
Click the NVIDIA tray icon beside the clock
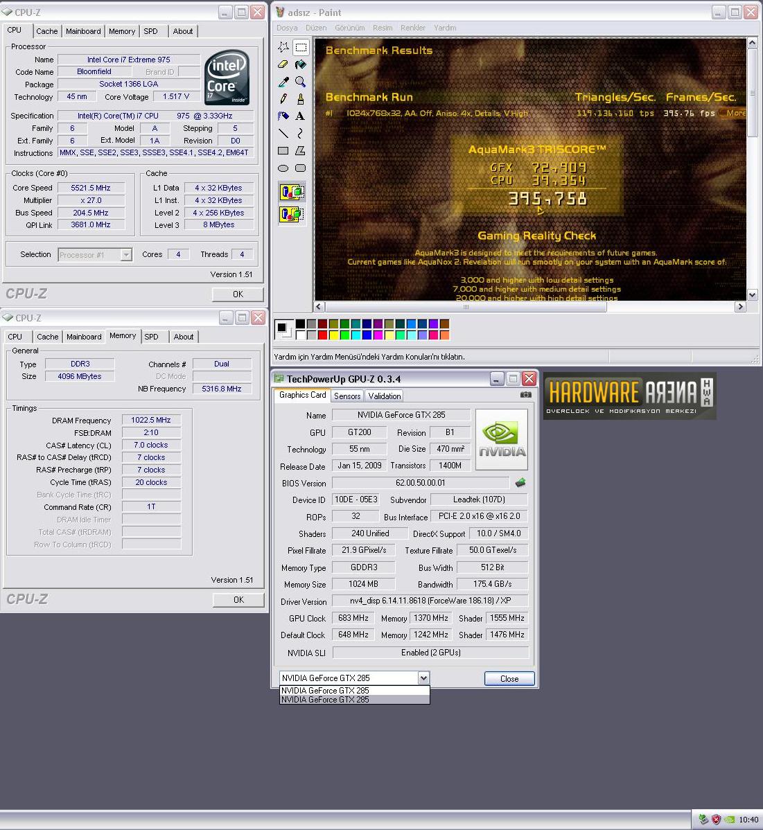pos(729,820)
